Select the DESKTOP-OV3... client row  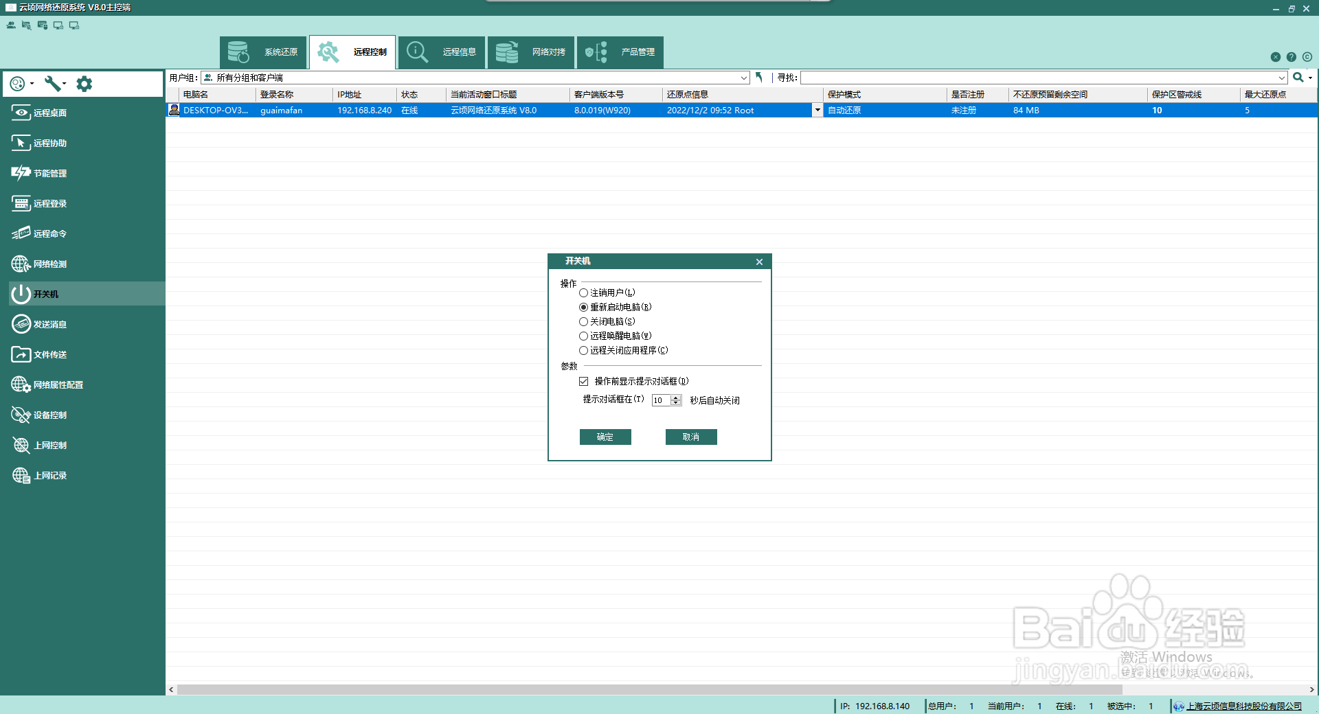(742, 110)
